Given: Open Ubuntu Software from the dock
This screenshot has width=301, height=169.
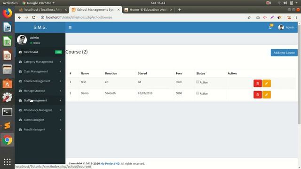Looking at the screenshot, I should click(8, 84).
